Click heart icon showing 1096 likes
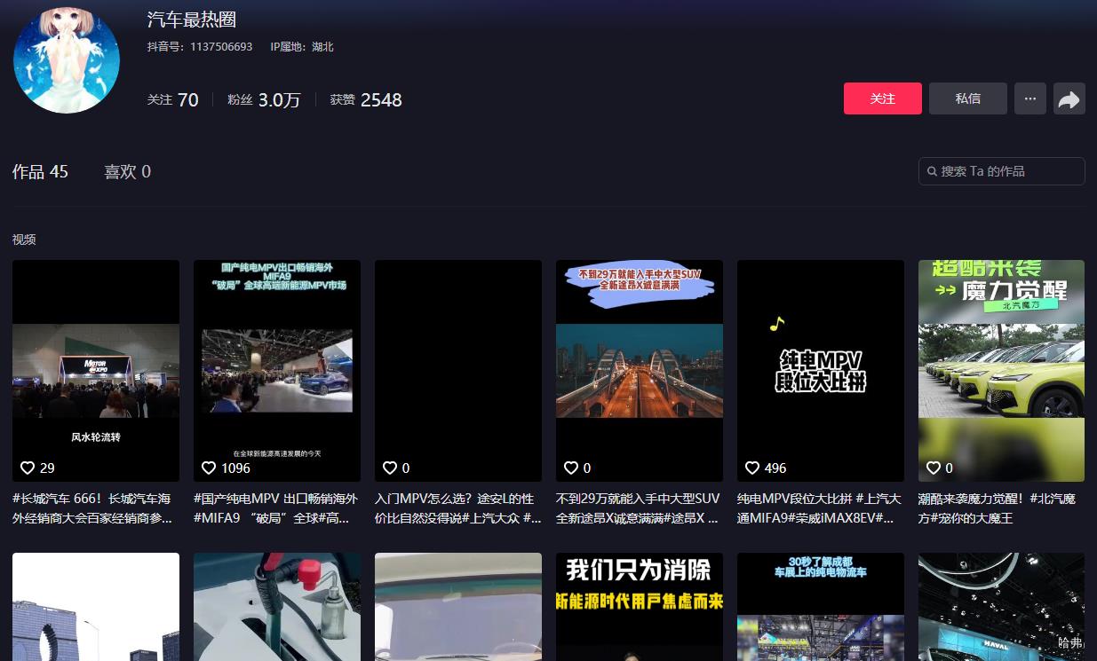This screenshot has width=1097, height=661. click(x=209, y=468)
